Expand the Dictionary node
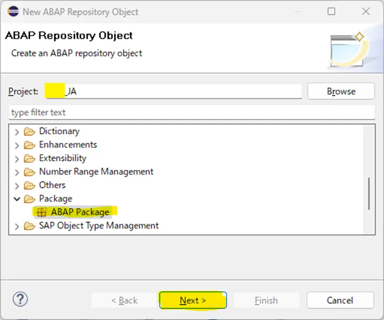The width and height of the screenshot is (384, 320). [x=17, y=132]
